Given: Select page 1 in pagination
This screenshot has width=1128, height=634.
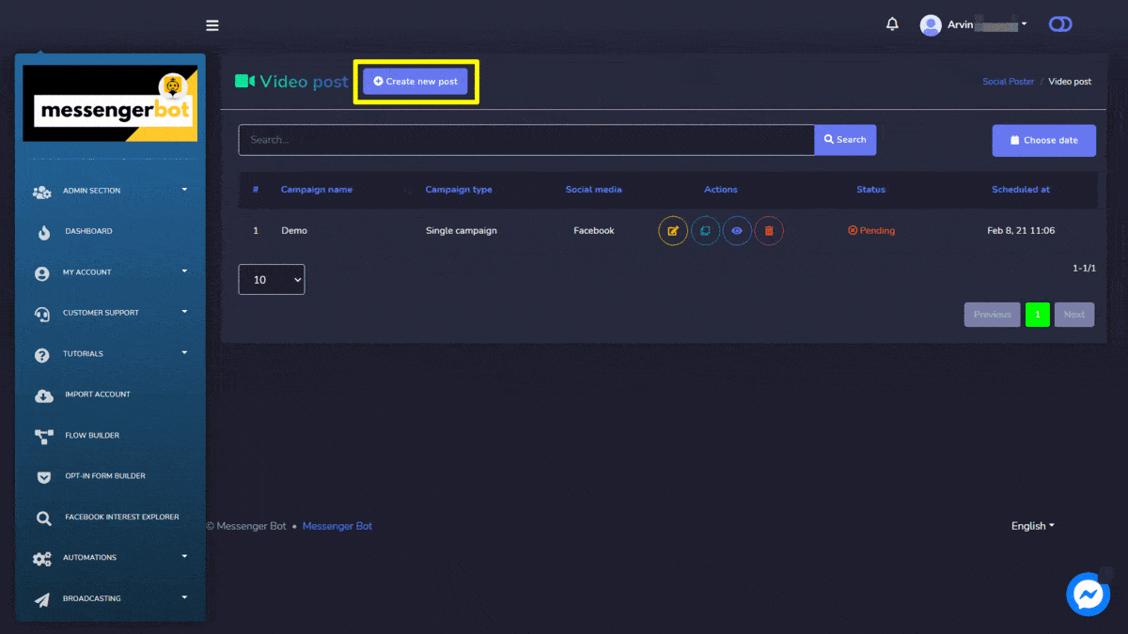Looking at the screenshot, I should tap(1038, 315).
